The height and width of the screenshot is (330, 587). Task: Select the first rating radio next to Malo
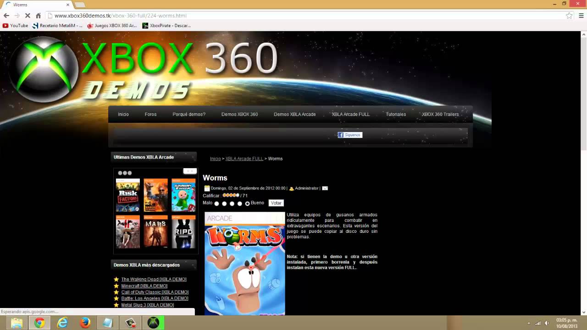click(217, 203)
